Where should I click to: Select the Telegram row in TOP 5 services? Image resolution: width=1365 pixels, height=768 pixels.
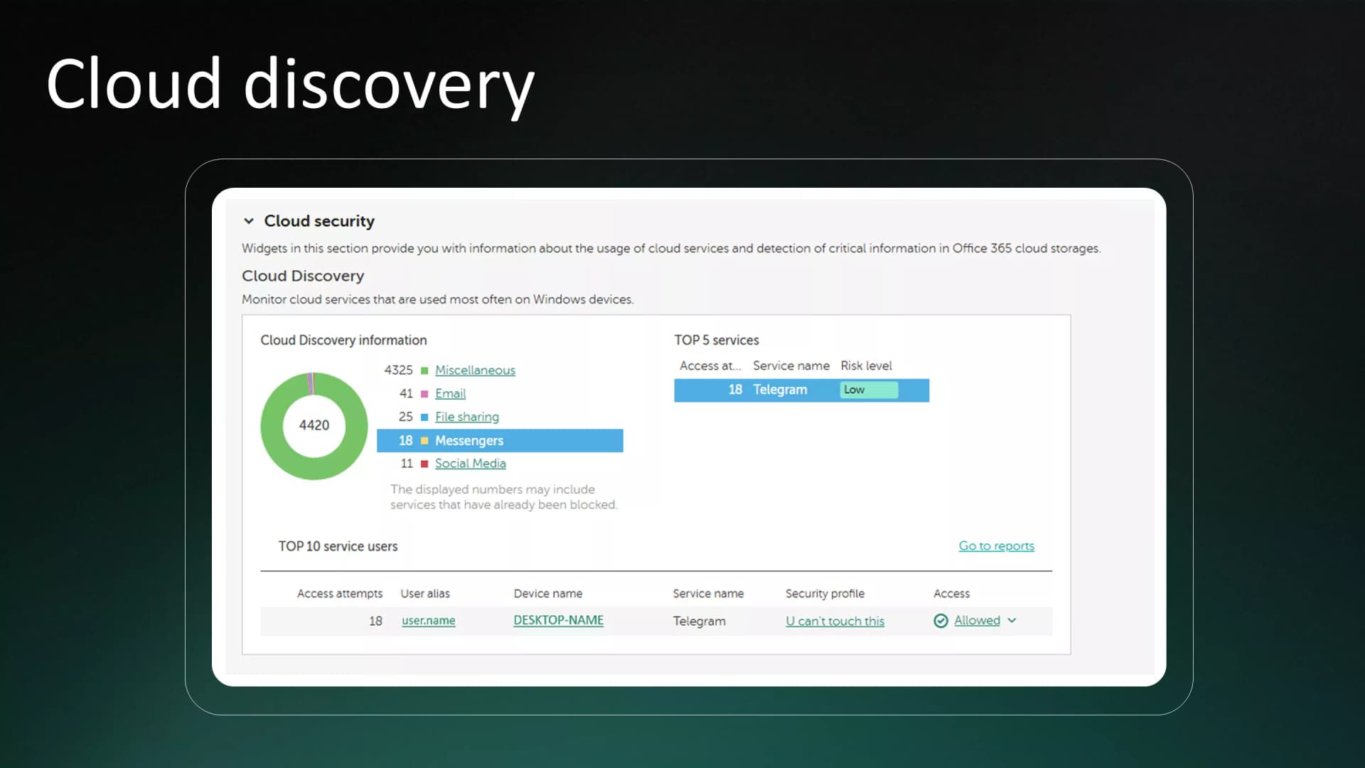[x=801, y=390]
